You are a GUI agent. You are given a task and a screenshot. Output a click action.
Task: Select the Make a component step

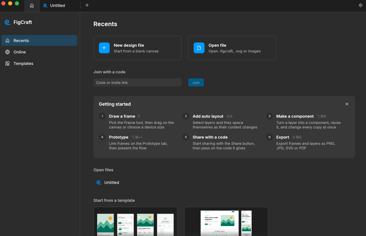pyautogui.click(x=305, y=122)
